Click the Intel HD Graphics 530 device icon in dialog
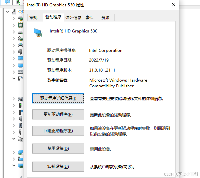 pyautogui.click(x=38, y=33)
